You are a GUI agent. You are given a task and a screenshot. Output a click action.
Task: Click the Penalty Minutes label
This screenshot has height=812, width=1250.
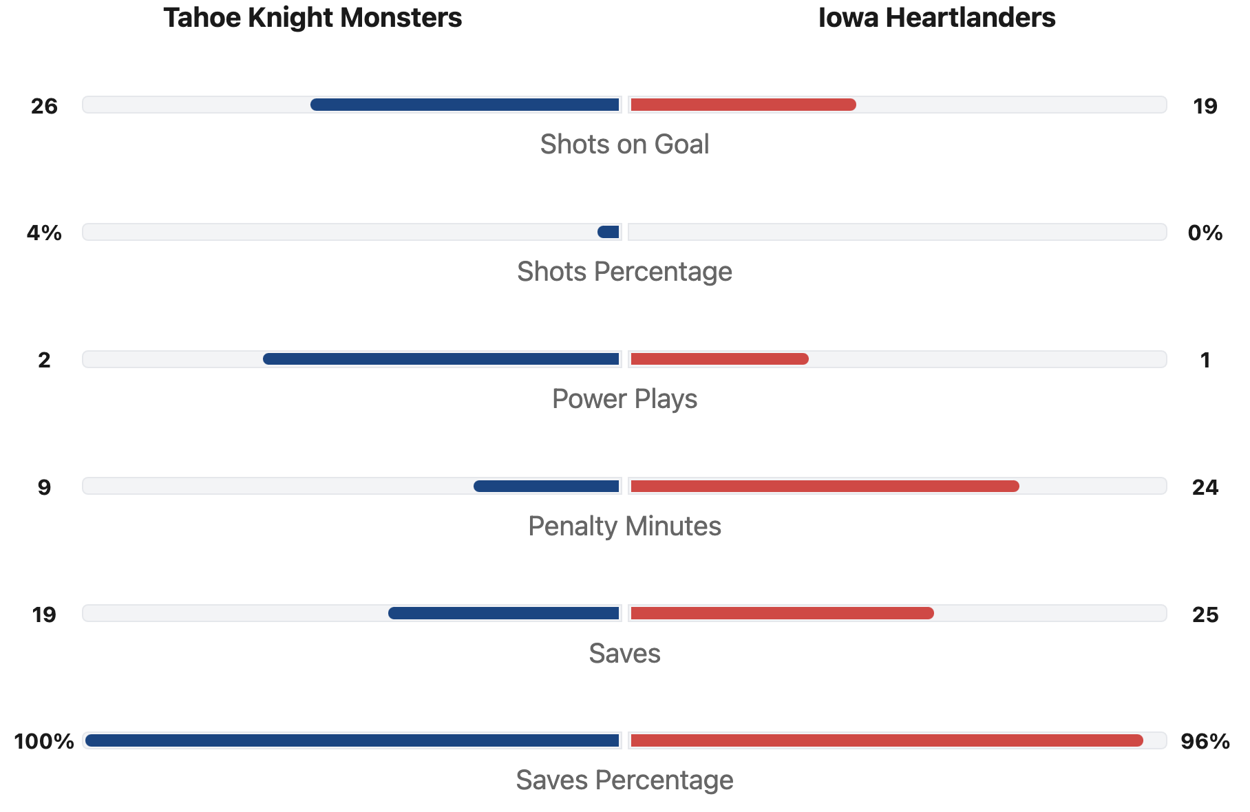[x=624, y=526]
